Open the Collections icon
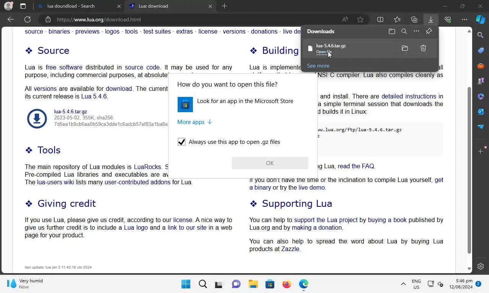This screenshot has height=293, width=489. [414, 19]
